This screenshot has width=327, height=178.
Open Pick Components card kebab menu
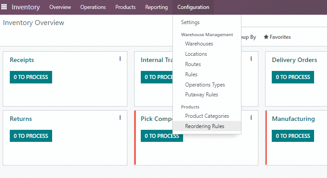[x=251, y=118]
